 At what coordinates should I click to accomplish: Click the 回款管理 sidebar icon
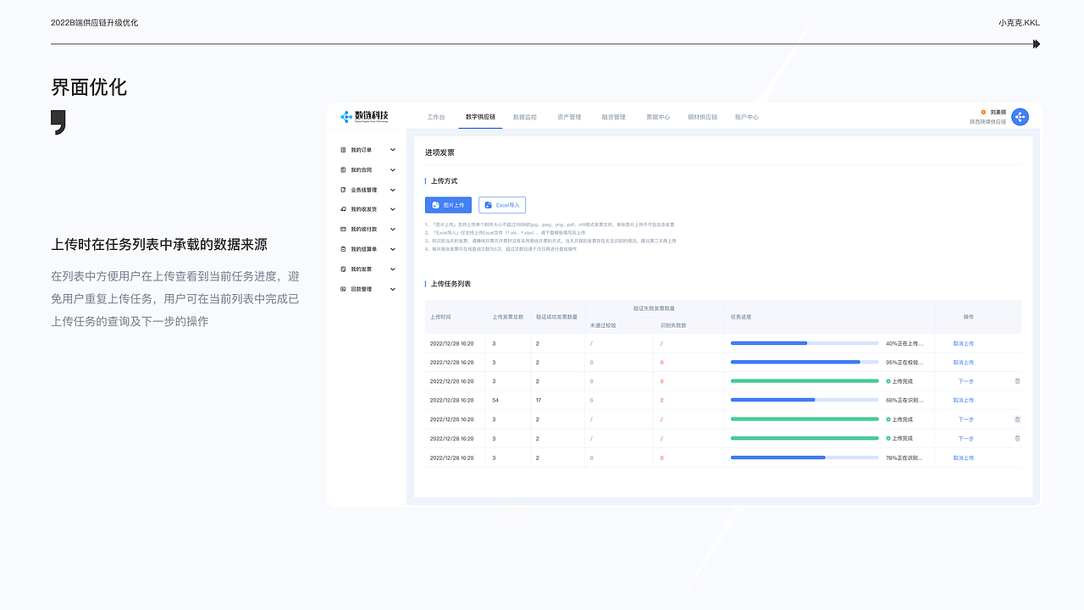coord(343,289)
